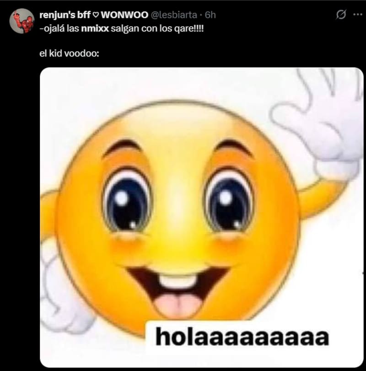This screenshot has height=371, width=366.
Task: Click the heart symbol in display name
Action: [95, 15]
